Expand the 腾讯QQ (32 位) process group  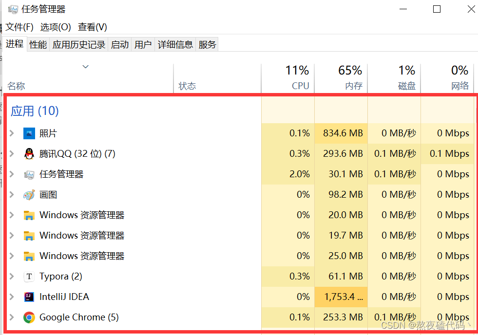12,153
